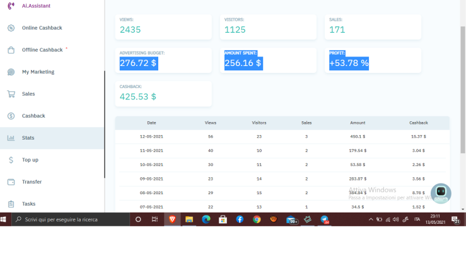Select the Offline Cashback bag icon
471x264 pixels.
11,50
